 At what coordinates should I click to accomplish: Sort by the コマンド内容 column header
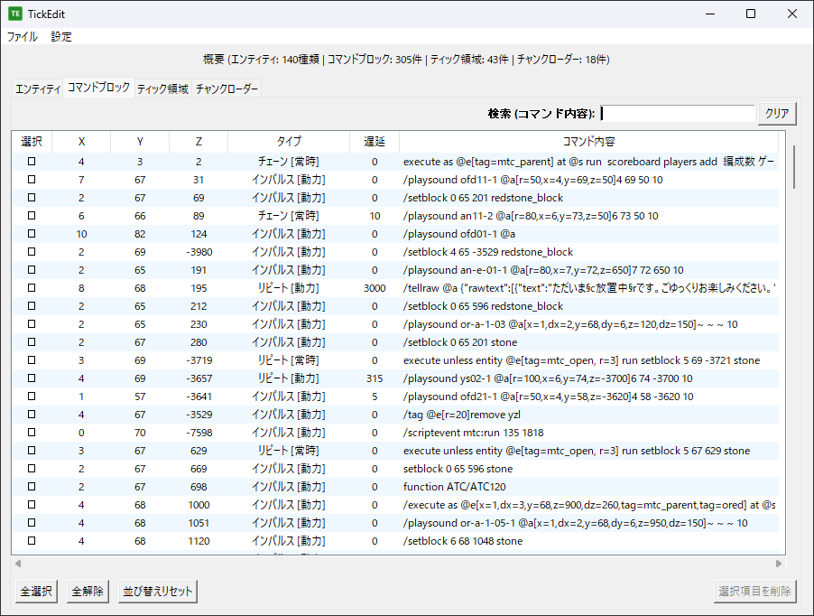click(x=589, y=141)
